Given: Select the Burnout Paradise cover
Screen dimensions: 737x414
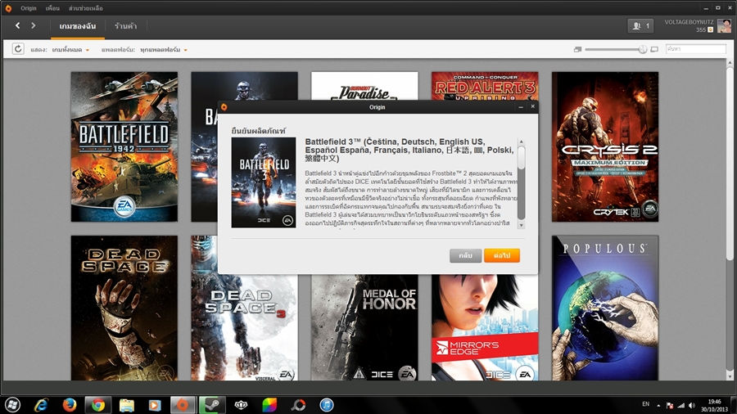Looking at the screenshot, I should pyautogui.click(x=364, y=85).
